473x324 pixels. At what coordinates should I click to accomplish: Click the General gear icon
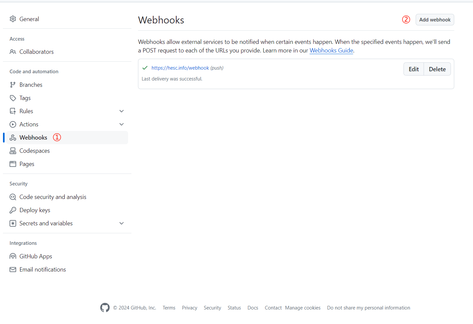pyautogui.click(x=13, y=19)
